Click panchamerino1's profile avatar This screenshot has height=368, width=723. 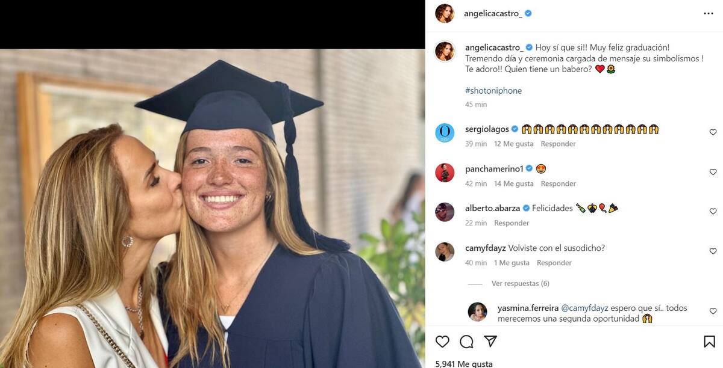click(x=445, y=173)
